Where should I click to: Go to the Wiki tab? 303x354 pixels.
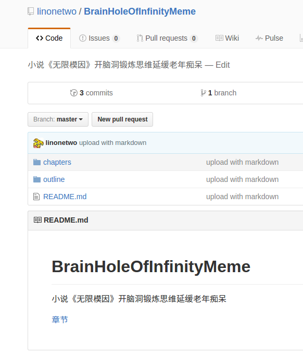(x=227, y=38)
